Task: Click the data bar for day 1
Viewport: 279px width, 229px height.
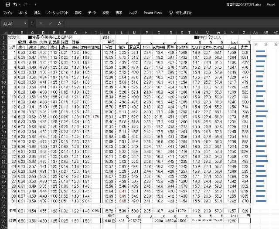Action: coord(261,51)
